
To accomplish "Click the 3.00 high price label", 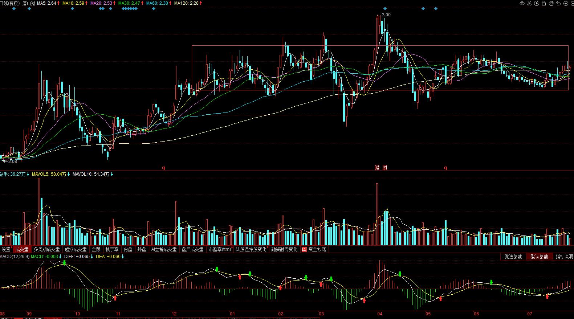I will (x=386, y=15).
